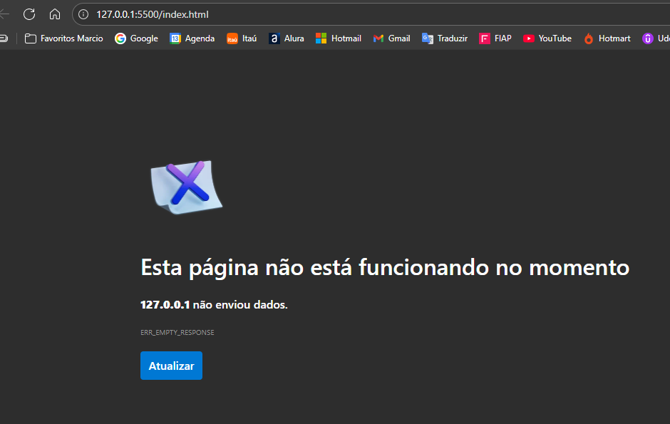Reload the page with the refresh icon
This screenshot has height=424, width=670.
(29, 14)
